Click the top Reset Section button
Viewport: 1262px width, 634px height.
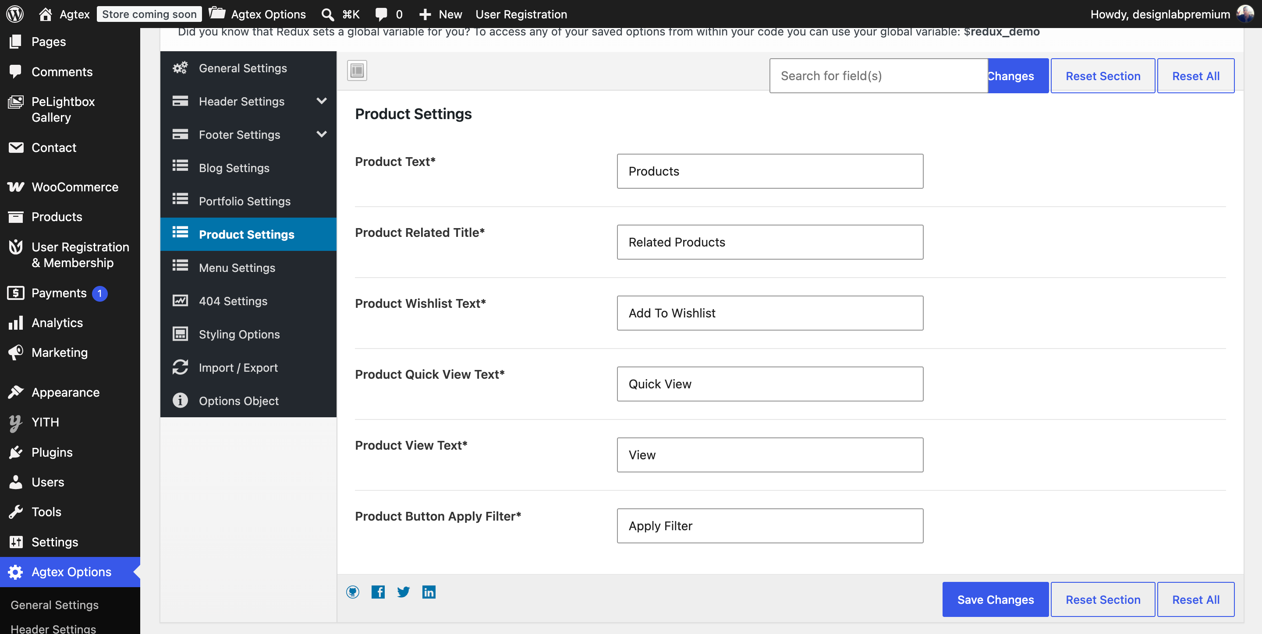tap(1103, 76)
